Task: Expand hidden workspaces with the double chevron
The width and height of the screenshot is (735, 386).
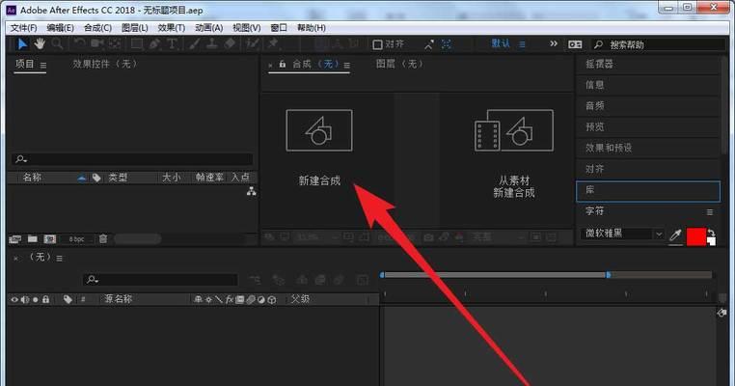Action: pos(554,43)
